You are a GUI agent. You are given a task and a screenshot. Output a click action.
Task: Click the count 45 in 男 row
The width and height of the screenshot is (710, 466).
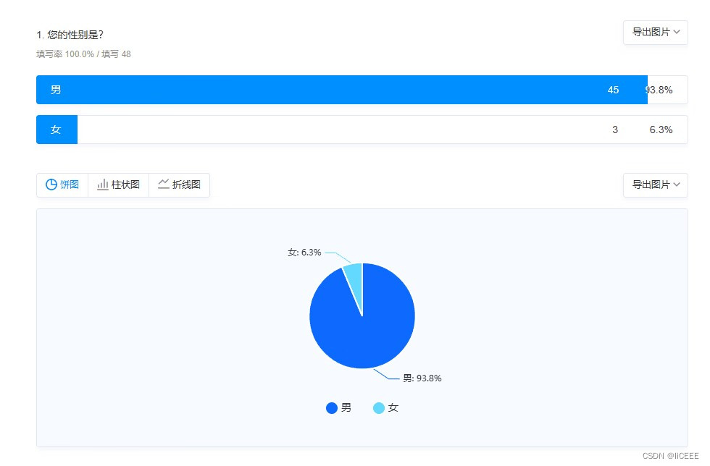[613, 90]
